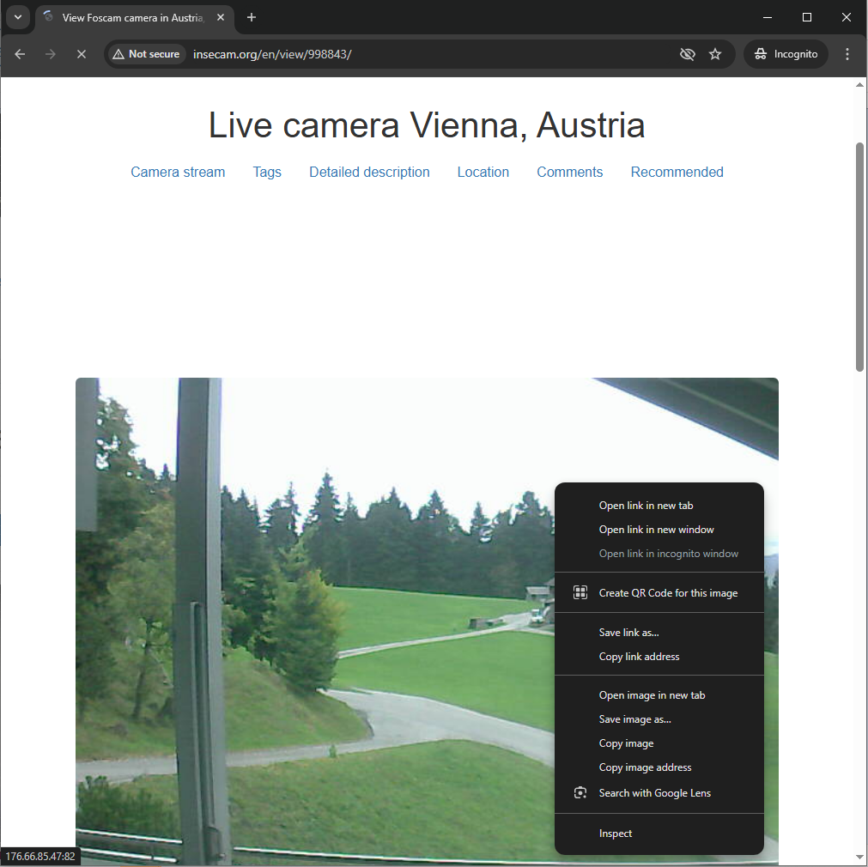Image resolution: width=868 pixels, height=867 pixels.
Task: Select Save image as from context menu
Action: tap(634, 718)
